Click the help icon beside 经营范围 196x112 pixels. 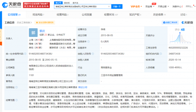tap(17, 100)
